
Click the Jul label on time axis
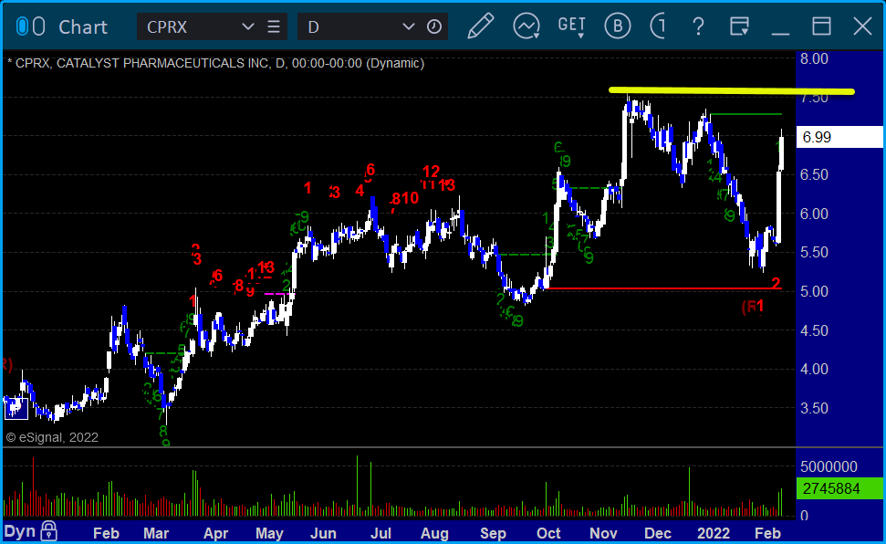[x=380, y=533]
